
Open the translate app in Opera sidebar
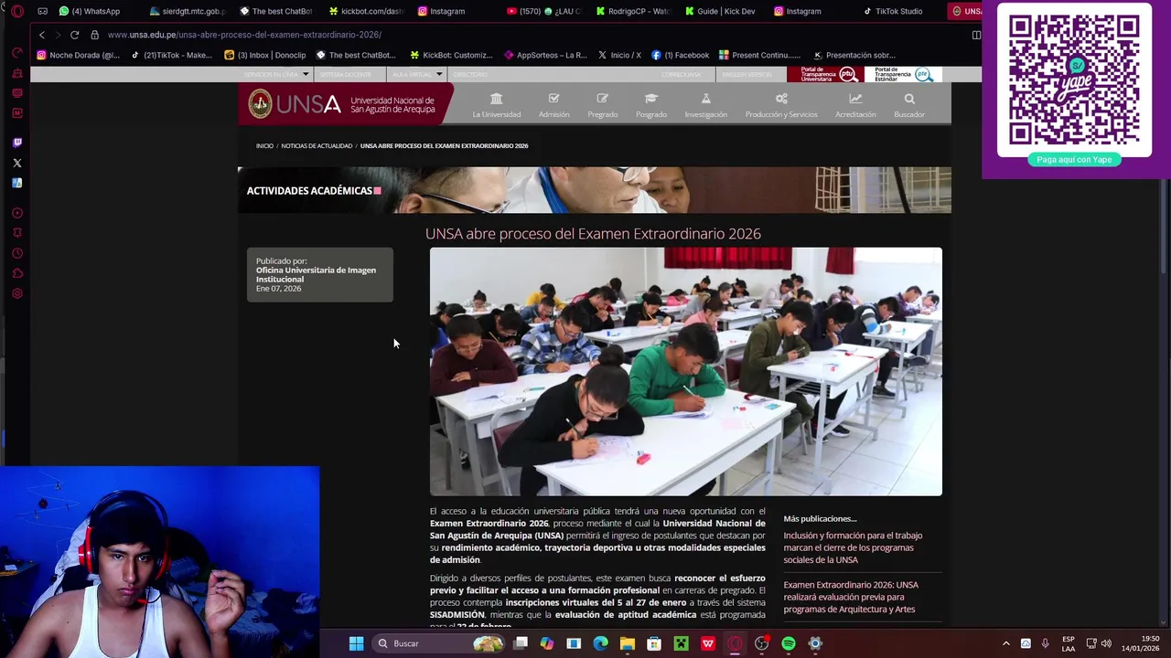coord(16,183)
